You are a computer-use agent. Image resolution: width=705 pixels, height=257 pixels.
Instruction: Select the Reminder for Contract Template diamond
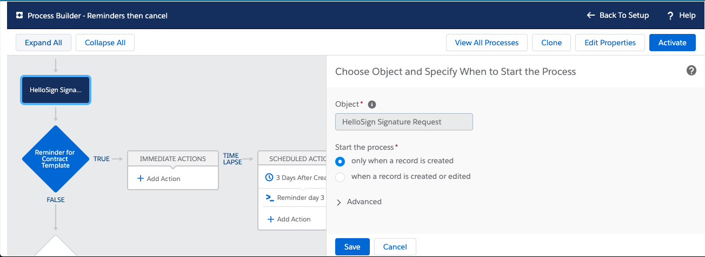(x=56, y=159)
